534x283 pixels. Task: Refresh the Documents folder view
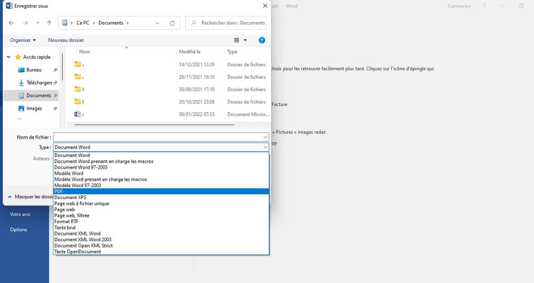click(x=172, y=23)
